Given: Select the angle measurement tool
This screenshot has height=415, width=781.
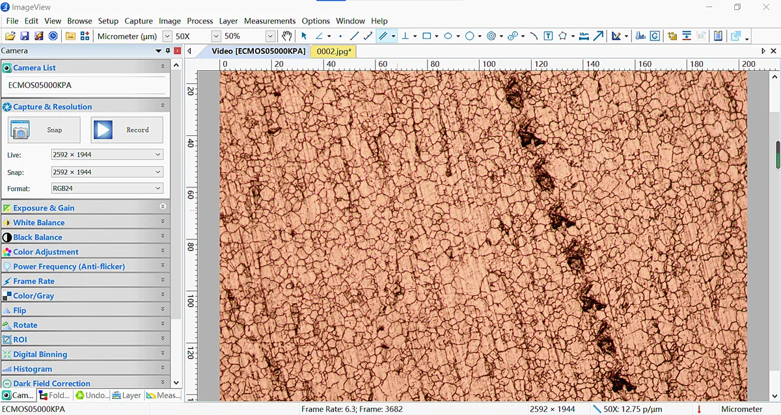Looking at the screenshot, I should click(319, 36).
